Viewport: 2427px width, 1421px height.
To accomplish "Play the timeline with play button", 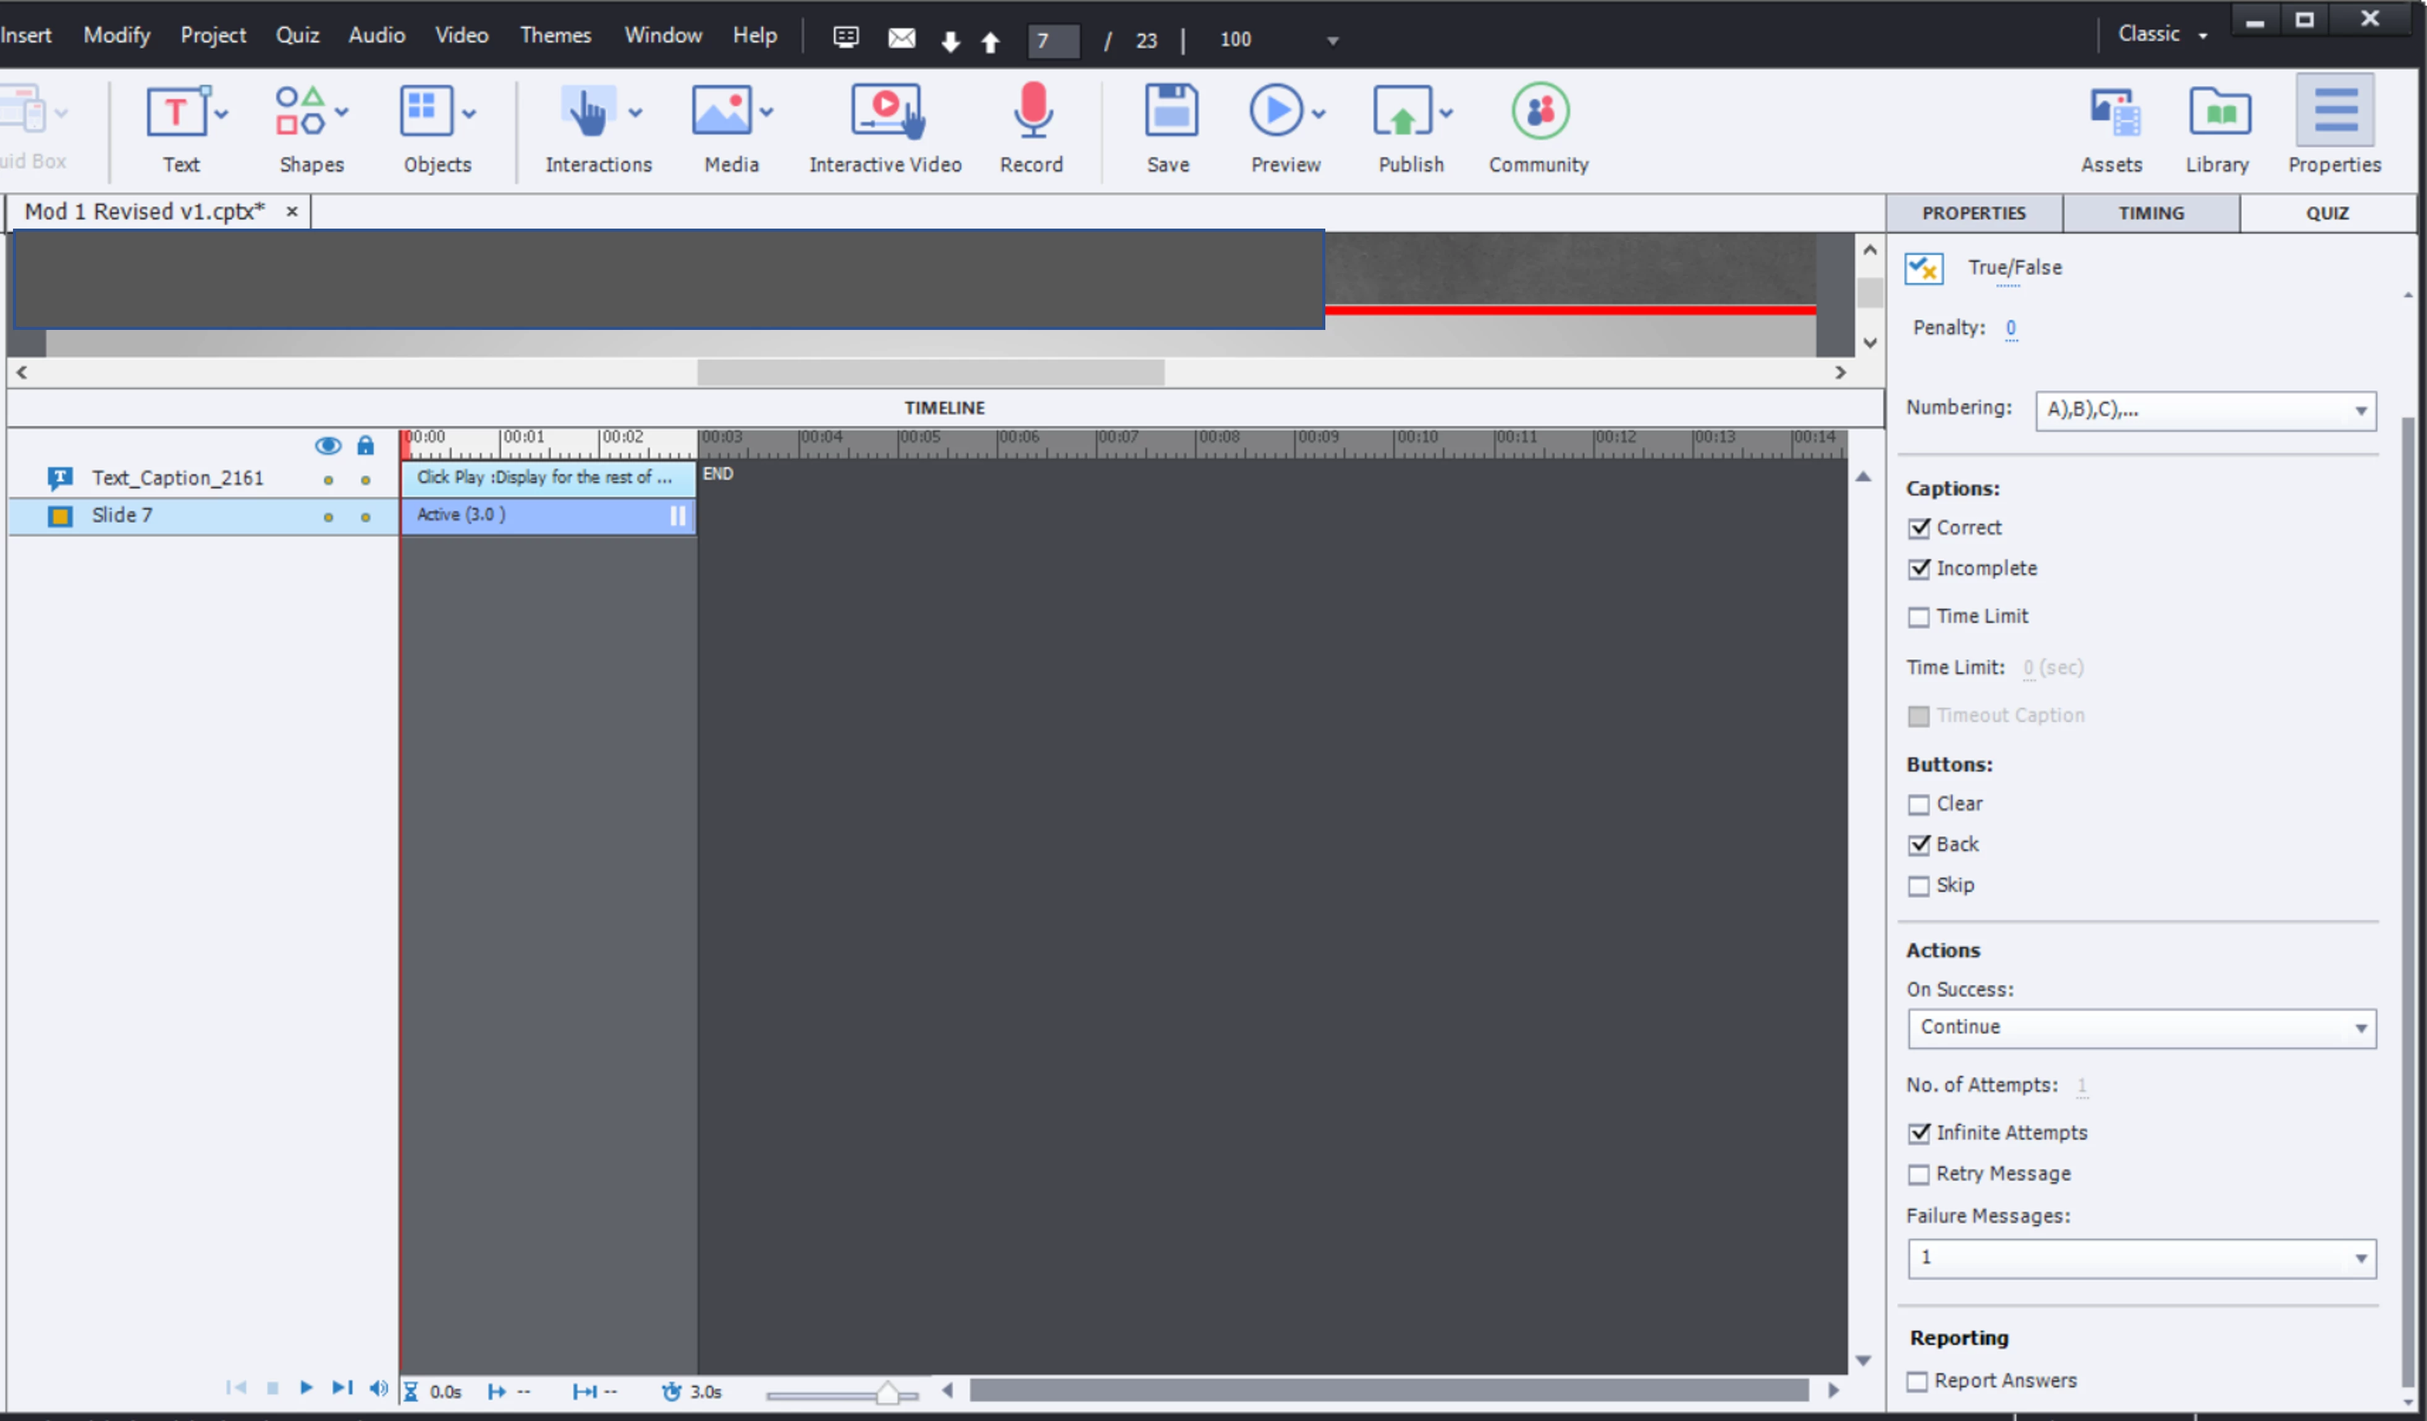I will (306, 1387).
